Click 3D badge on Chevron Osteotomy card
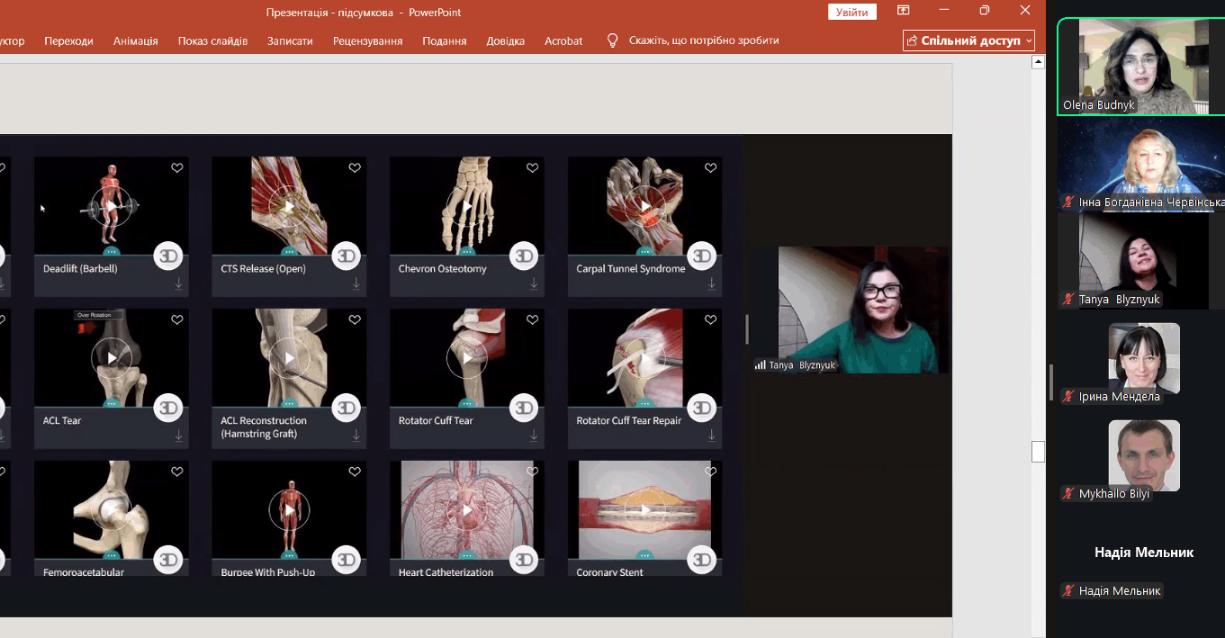This screenshot has width=1225, height=638. coord(523,256)
